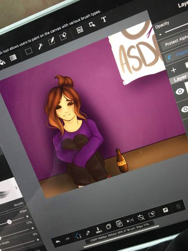Screen dimensions: 188x251
Task: Select the Text tool
Action: (104, 19)
